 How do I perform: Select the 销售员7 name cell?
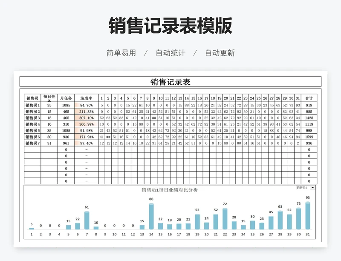[x=32, y=143]
